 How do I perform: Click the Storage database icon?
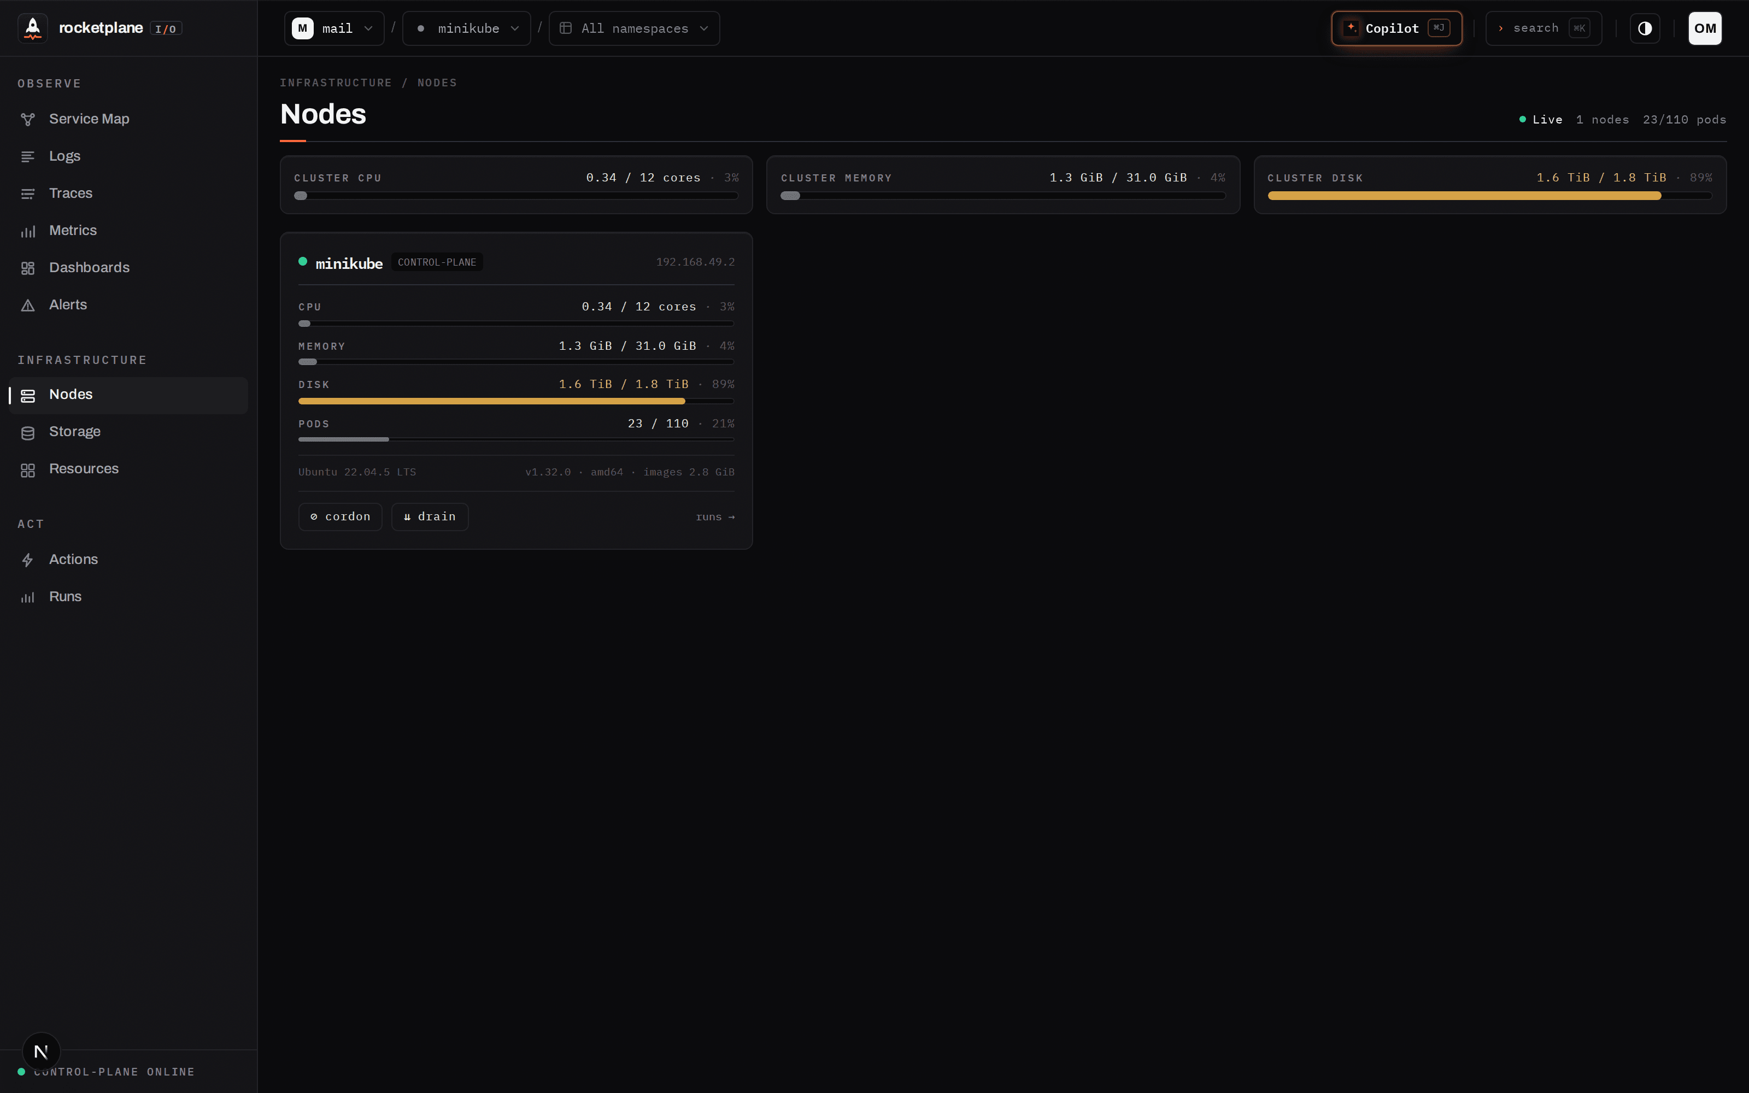coord(27,432)
